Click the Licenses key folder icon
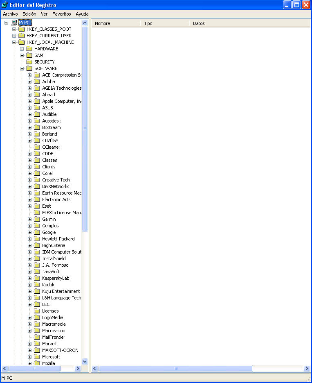The width and height of the screenshot is (312, 383). coord(37,311)
